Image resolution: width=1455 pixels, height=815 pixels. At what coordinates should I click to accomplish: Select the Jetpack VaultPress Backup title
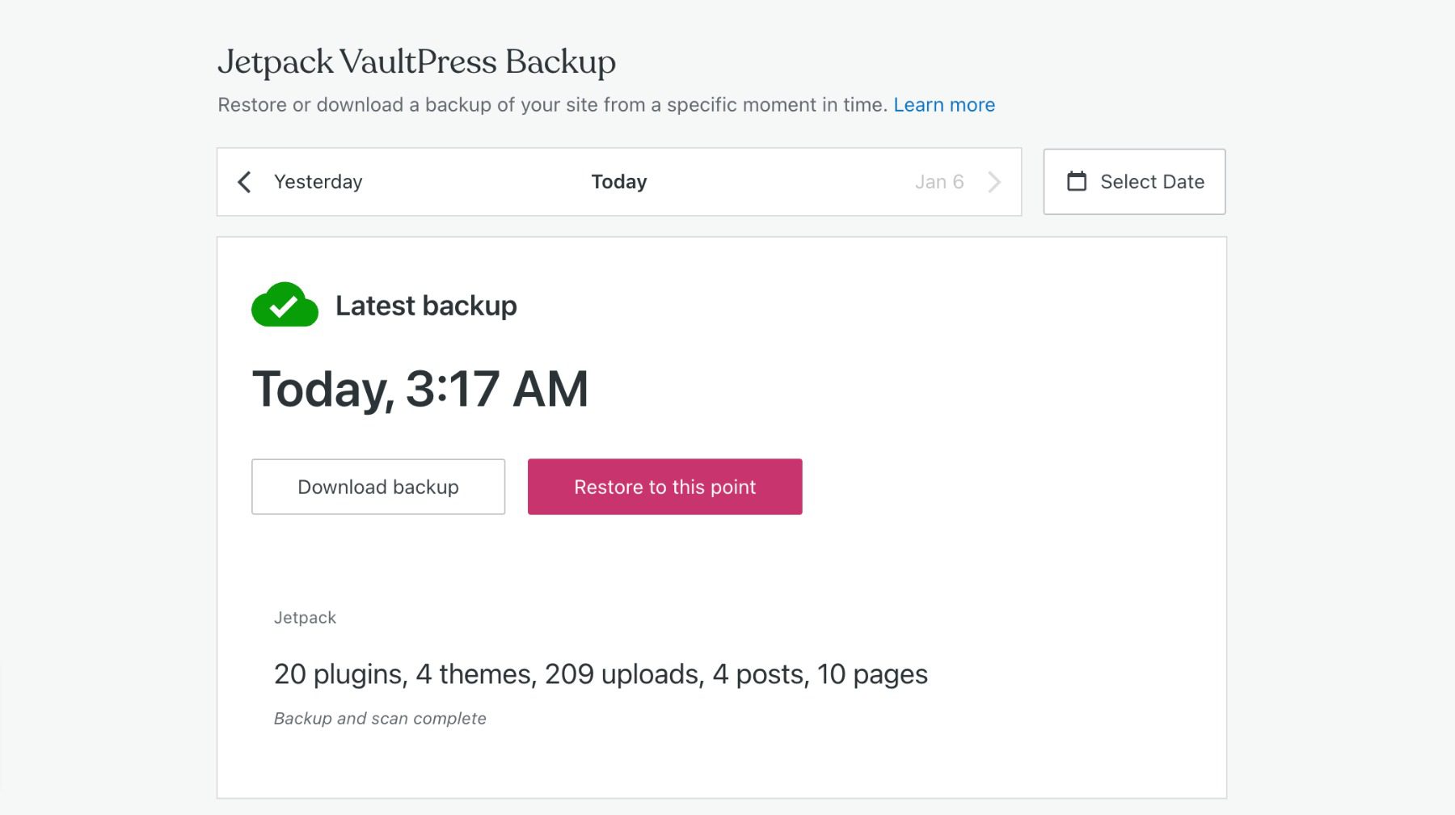point(415,61)
